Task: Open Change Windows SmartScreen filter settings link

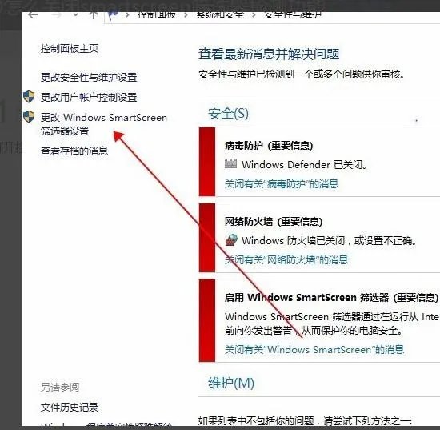Action: 103,124
